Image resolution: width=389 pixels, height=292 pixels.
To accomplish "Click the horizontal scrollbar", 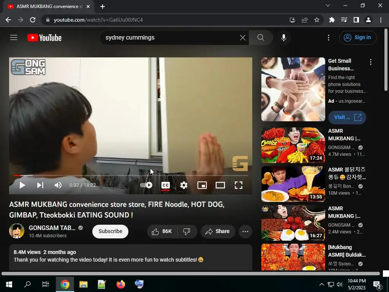I will pyautogui.click(x=191, y=274).
